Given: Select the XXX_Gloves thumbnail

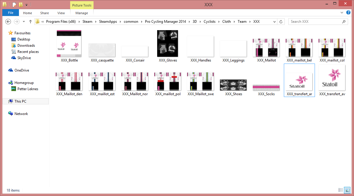Looking at the screenshot, I should pyautogui.click(x=168, y=44).
